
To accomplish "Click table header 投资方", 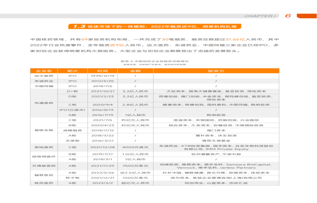I will [x=216, y=71].
